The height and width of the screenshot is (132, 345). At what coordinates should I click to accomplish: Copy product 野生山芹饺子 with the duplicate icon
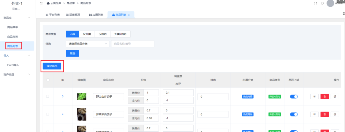(x=335, y=97)
